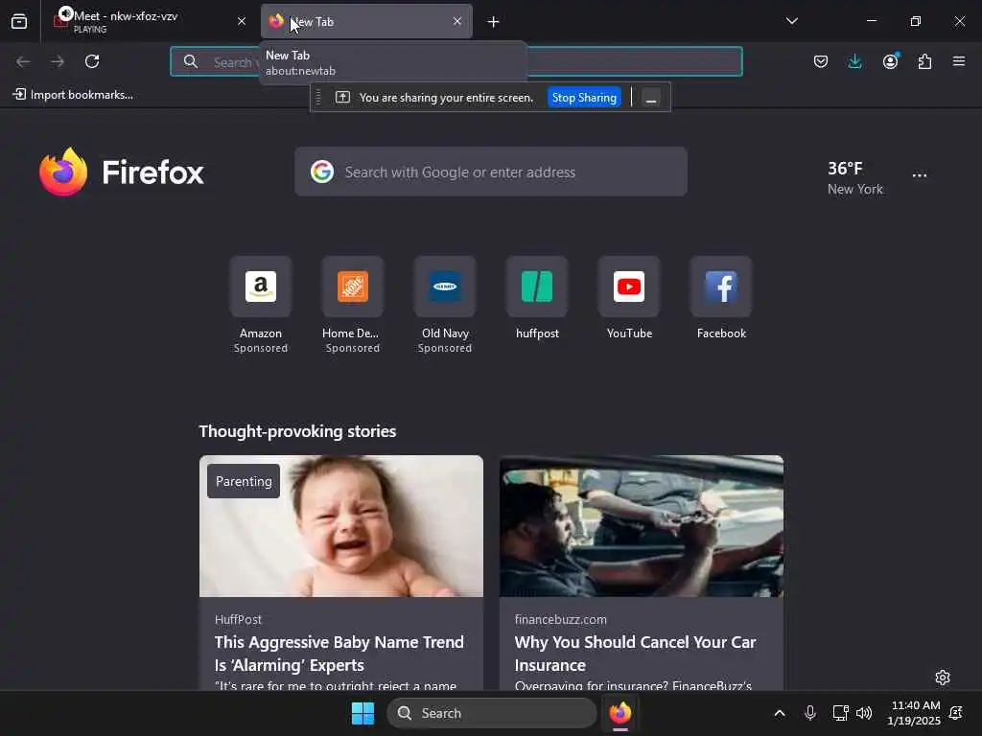
Task: Select the New Tab tab
Action: [x=366, y=21]
